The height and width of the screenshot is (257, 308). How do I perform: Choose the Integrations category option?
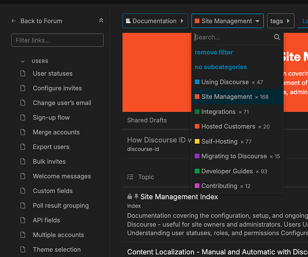point(237,112)
